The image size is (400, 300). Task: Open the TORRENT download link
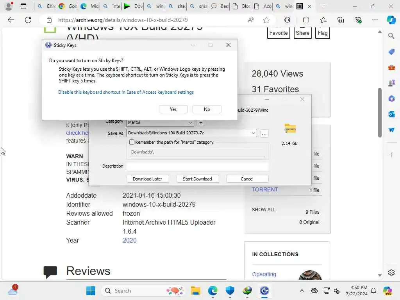pyautogui.click(x=265, y=189)
